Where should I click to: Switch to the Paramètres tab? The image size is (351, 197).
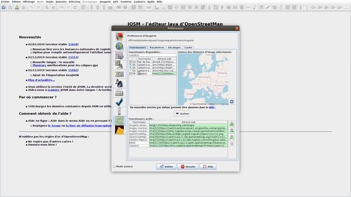point(157,48)
